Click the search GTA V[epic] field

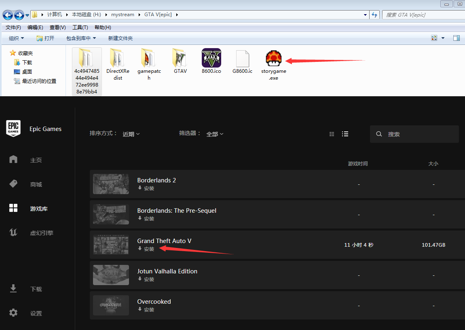tap(424, 15)
